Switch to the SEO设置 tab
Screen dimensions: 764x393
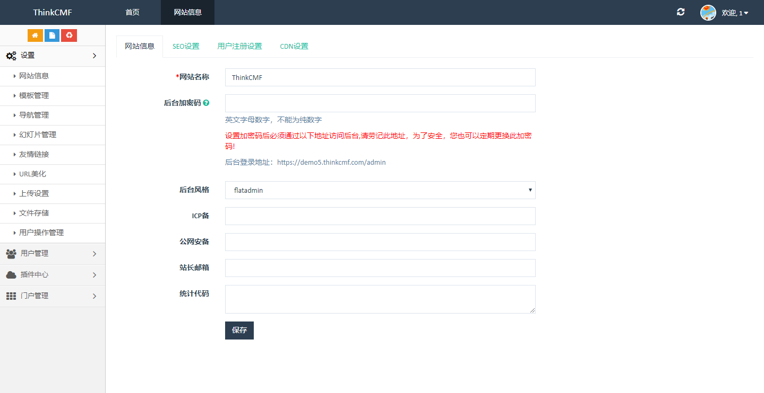coord(186,46)
